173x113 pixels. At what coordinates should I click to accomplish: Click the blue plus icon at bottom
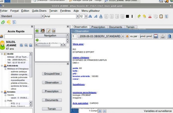[x=100, y=111]
